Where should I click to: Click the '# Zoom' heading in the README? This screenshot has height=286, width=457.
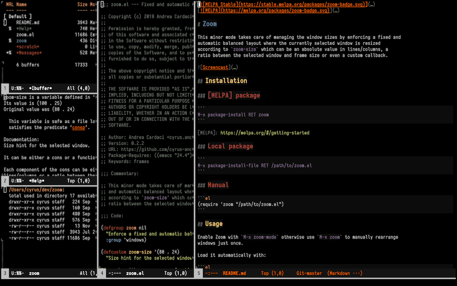207,24
